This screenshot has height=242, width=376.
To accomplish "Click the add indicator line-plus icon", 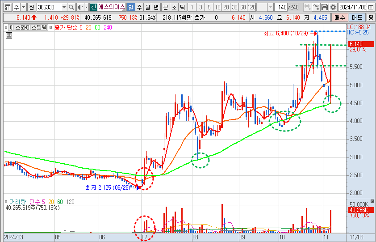I will click(316, 8).
